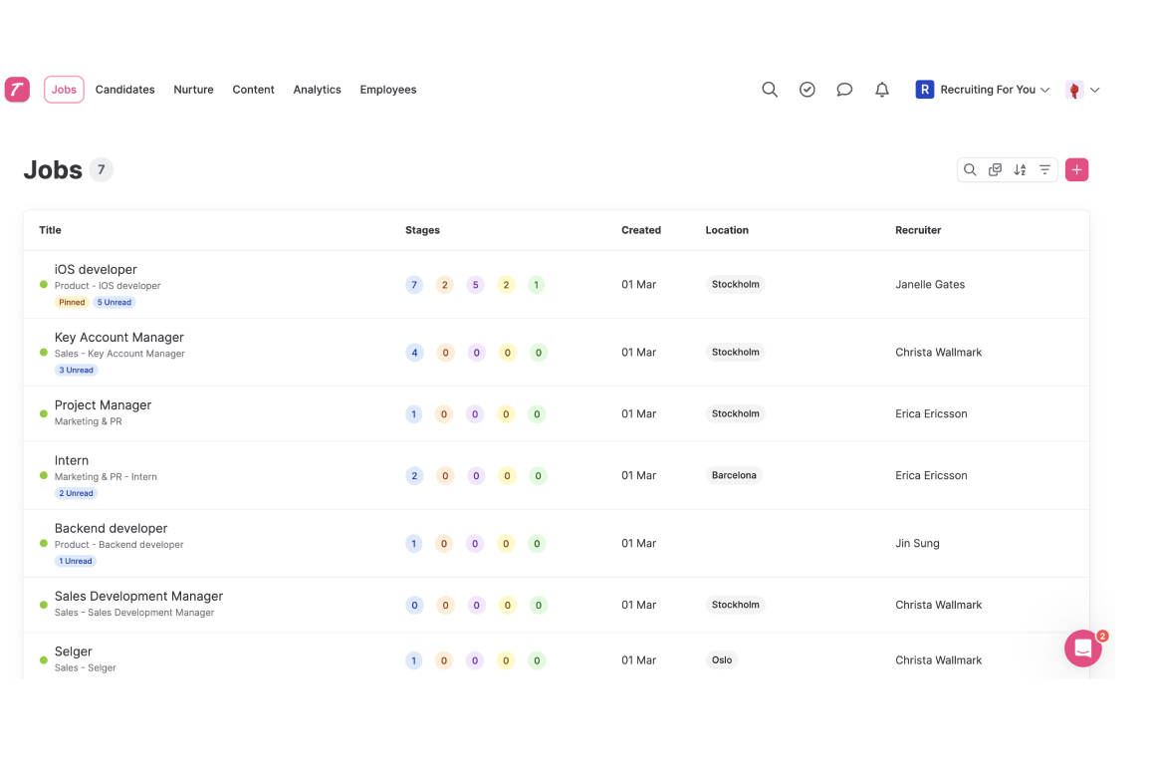The image size is (1155, 775).
Task: Click Christa Wallmark in the Selger row
Action: coord(938,660)
